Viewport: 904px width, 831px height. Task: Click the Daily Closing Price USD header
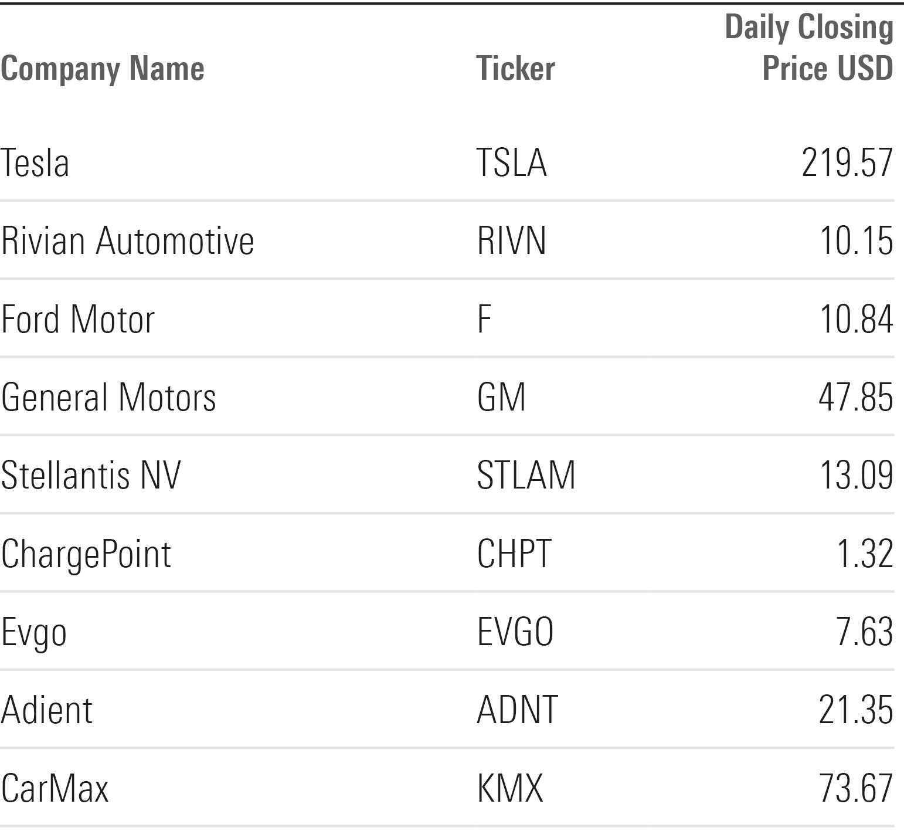809,48
